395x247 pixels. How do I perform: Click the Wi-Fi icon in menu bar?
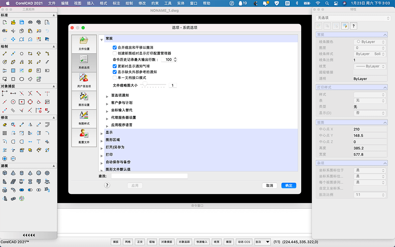pyautogui.click(x=318, y=3)
